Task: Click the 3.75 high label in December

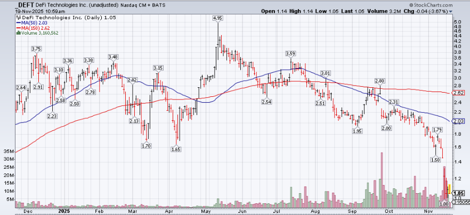Action: (36, 49)
